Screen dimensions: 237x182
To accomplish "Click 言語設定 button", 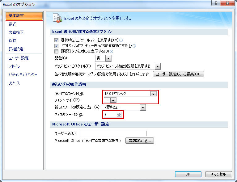I will coord(140,141).
